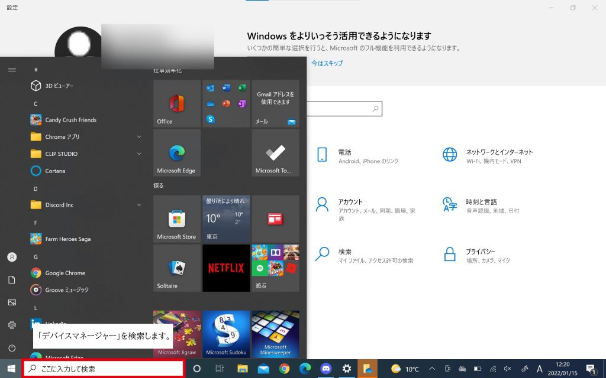Open Pictures icon in Start sidebar
The width and height of the screenshot is (606, 378).
click(x=12, y=302)
